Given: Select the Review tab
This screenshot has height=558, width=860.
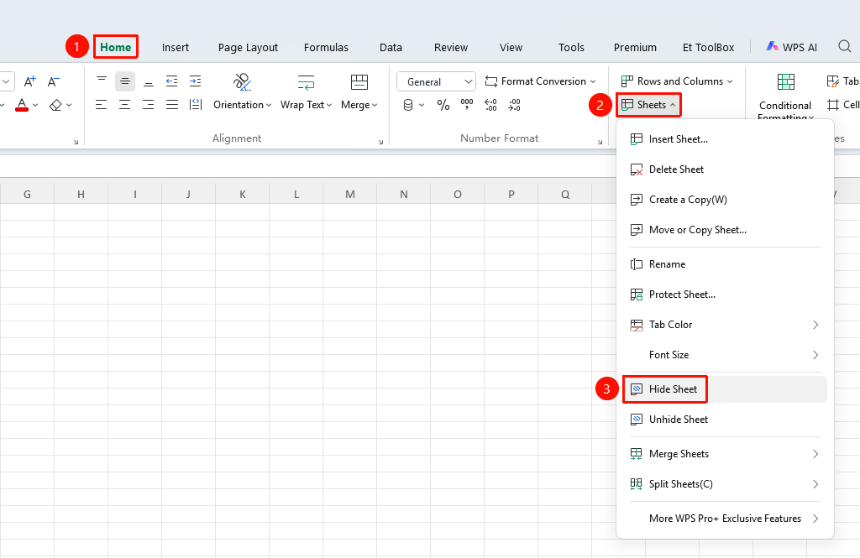Looking at the screenshot, I should point(451,48).
